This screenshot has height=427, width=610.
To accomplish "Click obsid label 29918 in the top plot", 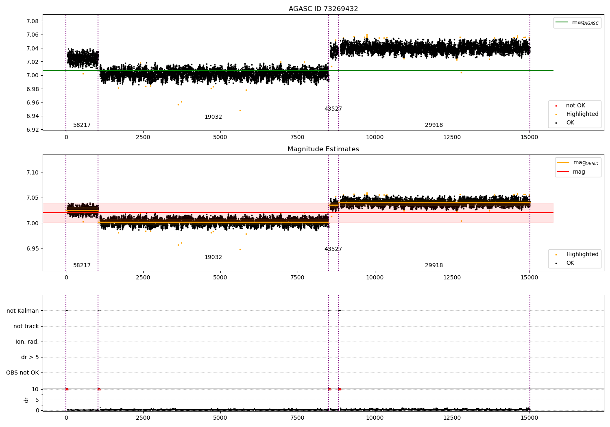I will coord(434,125).
